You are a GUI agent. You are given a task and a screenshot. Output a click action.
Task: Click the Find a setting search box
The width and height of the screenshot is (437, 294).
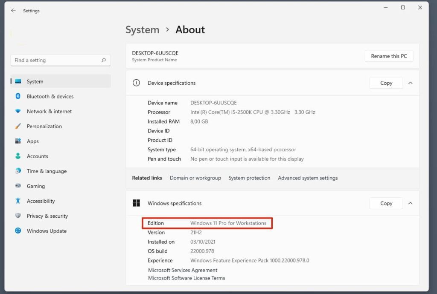click(x=55, y=60)
